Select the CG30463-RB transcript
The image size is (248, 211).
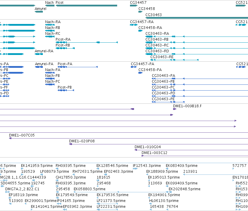pyautogui.click(x=197, y=42)
